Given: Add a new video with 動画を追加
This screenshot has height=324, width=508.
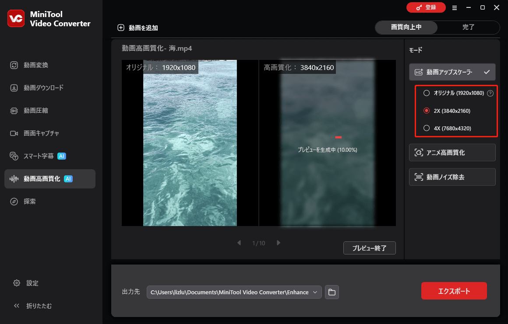Looking at the screenshot, I should tap(137, 27).
